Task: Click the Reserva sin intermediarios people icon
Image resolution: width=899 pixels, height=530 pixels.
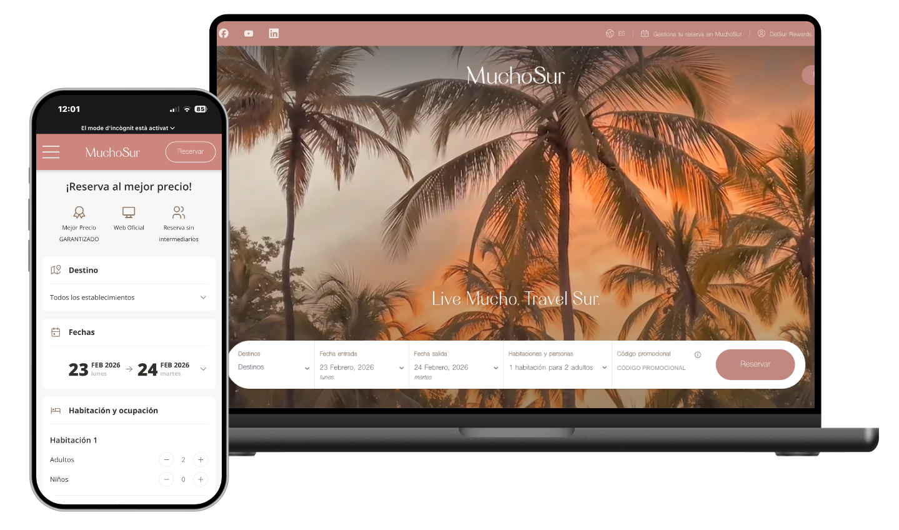Action: [x=178, y=212]
